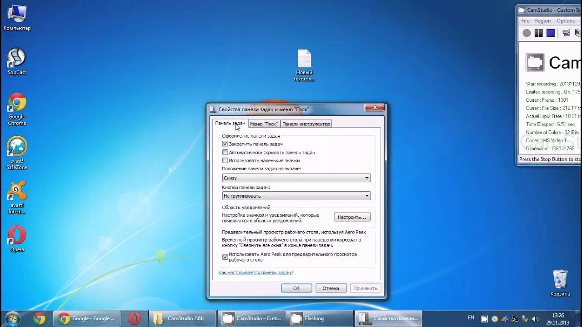
Task: Switch to CamStudio - Custom taskbar button
Action: click(251, 319)
